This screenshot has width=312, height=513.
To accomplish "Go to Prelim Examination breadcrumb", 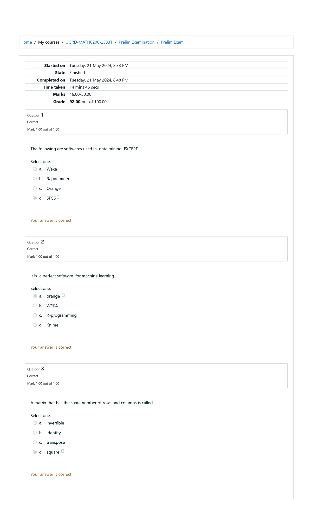I will [x=136, y=42].
